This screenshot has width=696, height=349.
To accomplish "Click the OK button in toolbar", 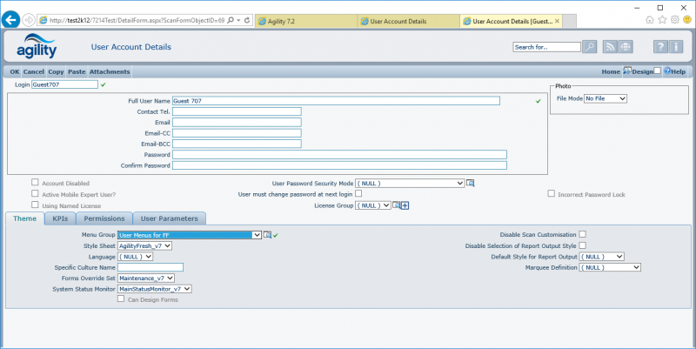I will pyautogui.click(x=14, y=71).
